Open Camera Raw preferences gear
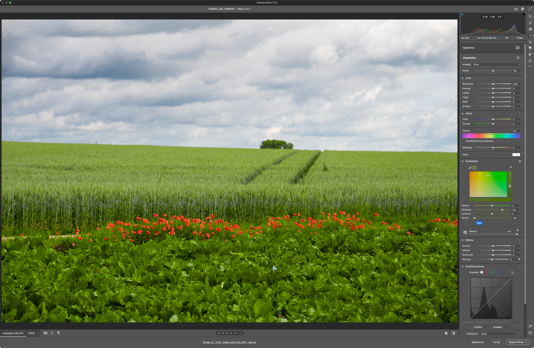This screenshot has width=534, height=348. 523,9
